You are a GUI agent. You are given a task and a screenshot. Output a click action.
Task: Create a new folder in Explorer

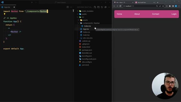pos(98,7)
